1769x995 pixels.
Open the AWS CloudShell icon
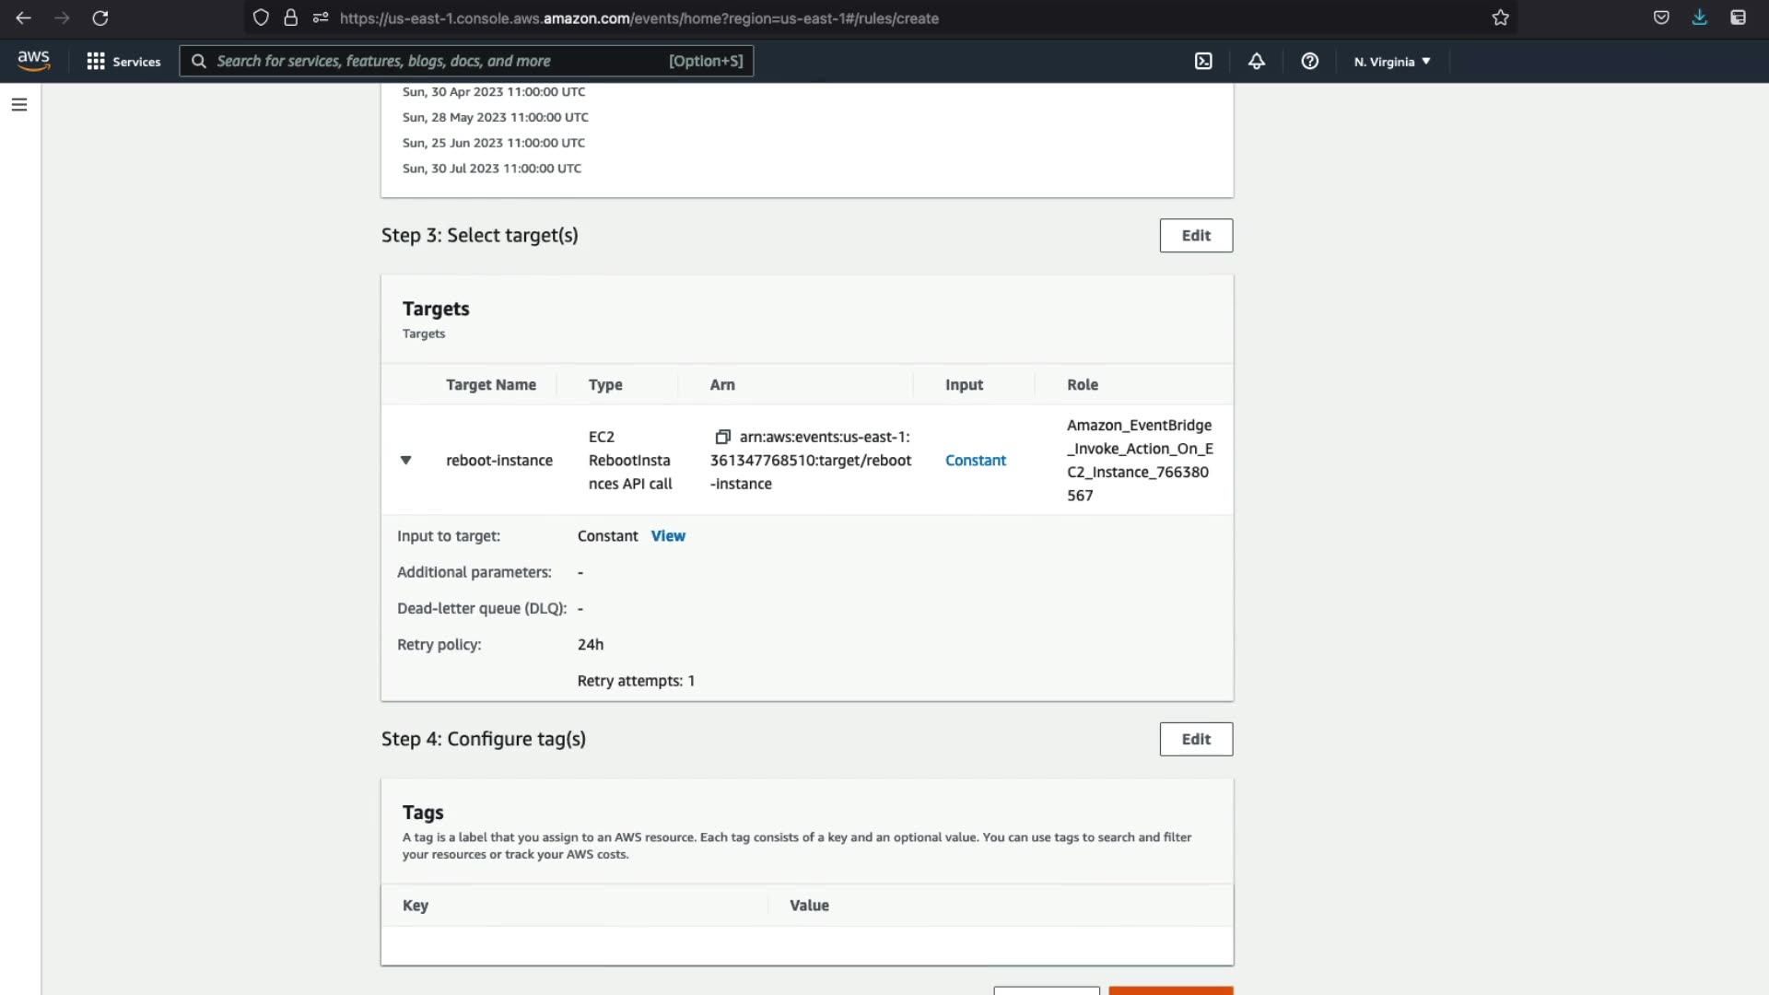click(1203, 61)
